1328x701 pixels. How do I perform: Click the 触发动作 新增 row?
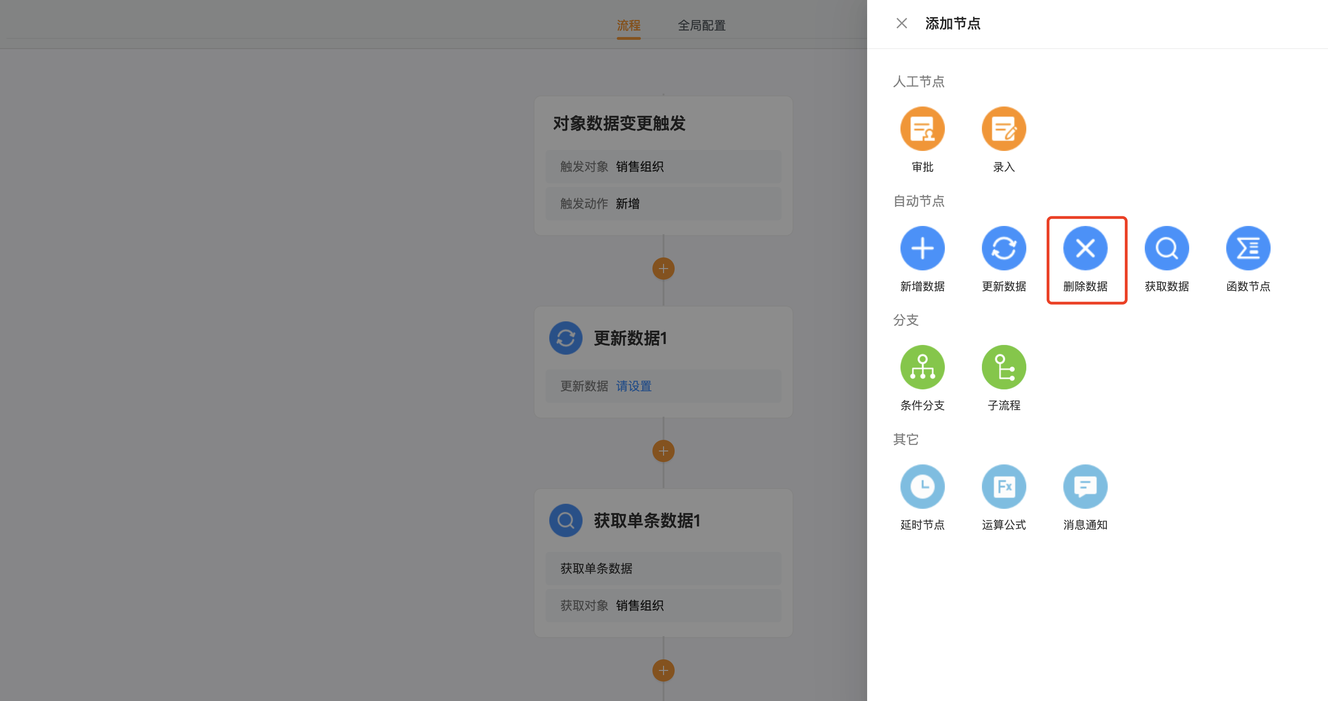pos(663,204)
